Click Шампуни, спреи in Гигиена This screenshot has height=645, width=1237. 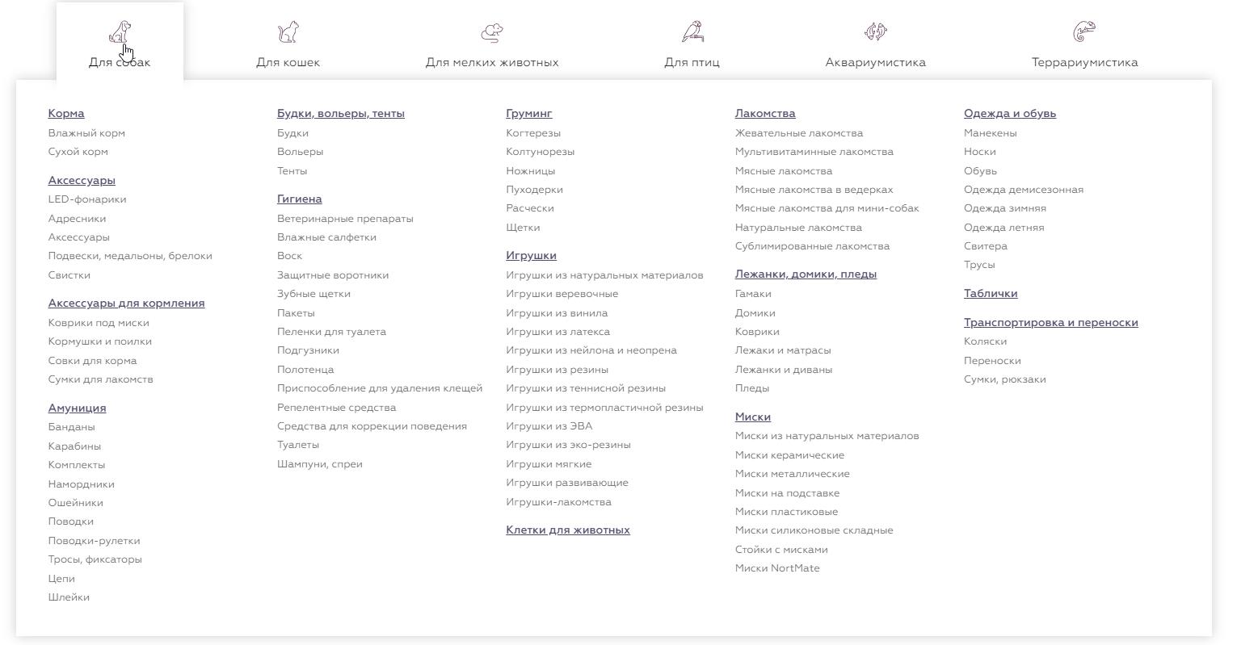(320, 464)
